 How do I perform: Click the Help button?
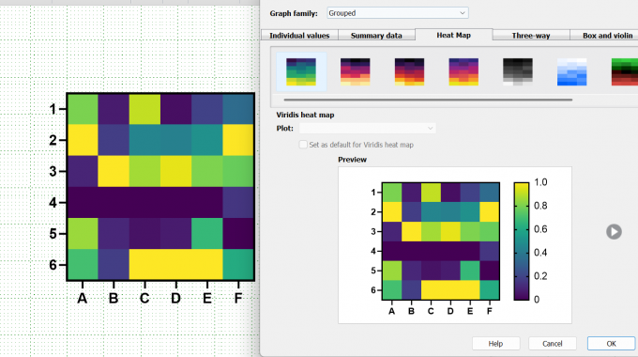[x=495, y=344]
